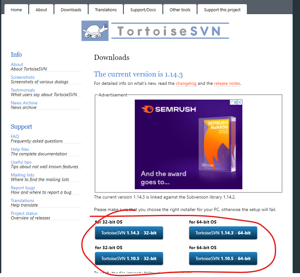Image resolution: width=300 pixels, height=277 pixels.
Task: Download TortoiseSVN 1.14.3 - 32-bit
Action: click(x=129, y=233)
